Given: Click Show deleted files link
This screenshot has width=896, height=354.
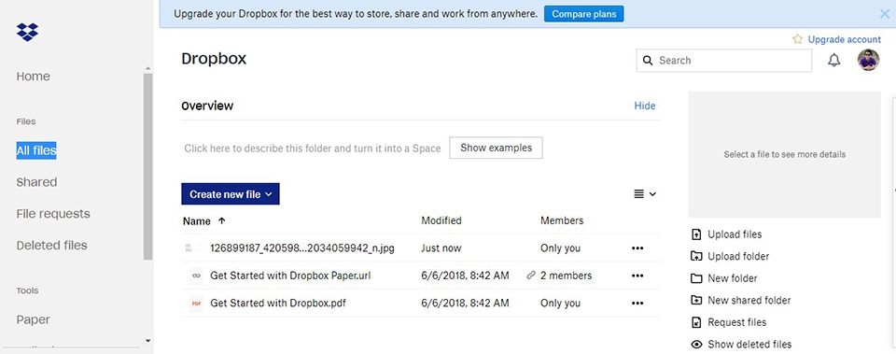Looking at the screenshot, I should click(x=749, y=345).
